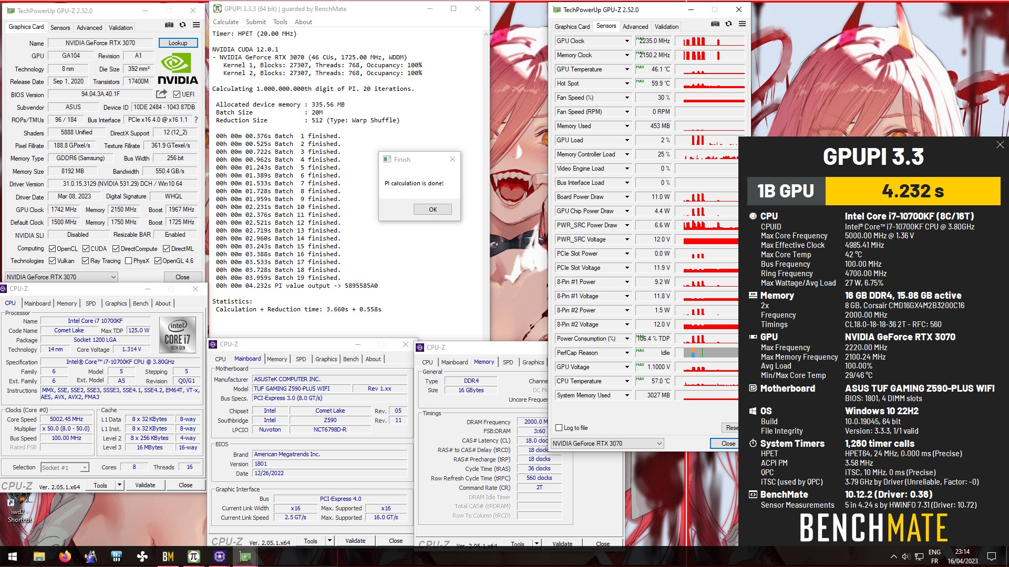Open hamburger menu in GPU-Z Sensors window

pyautogui.click(x=742, y=24)
